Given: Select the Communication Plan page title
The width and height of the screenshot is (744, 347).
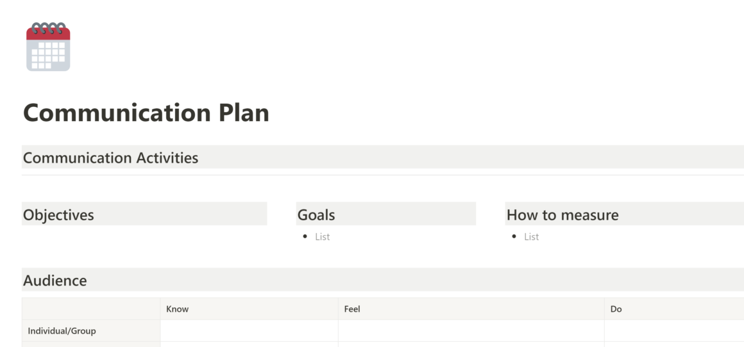Looking at the screenshot, I should (146, 113).
